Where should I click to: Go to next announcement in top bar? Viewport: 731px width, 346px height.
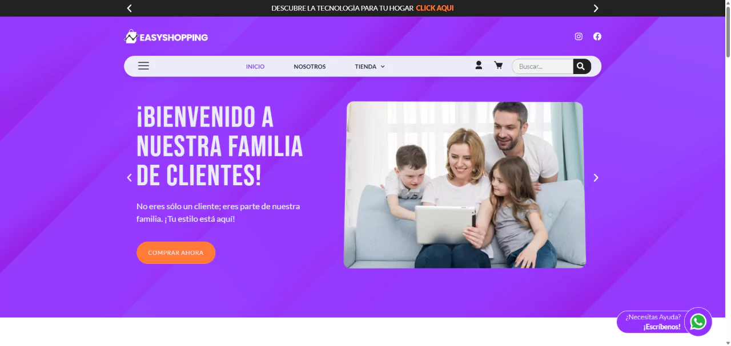[x=596, y=8]
